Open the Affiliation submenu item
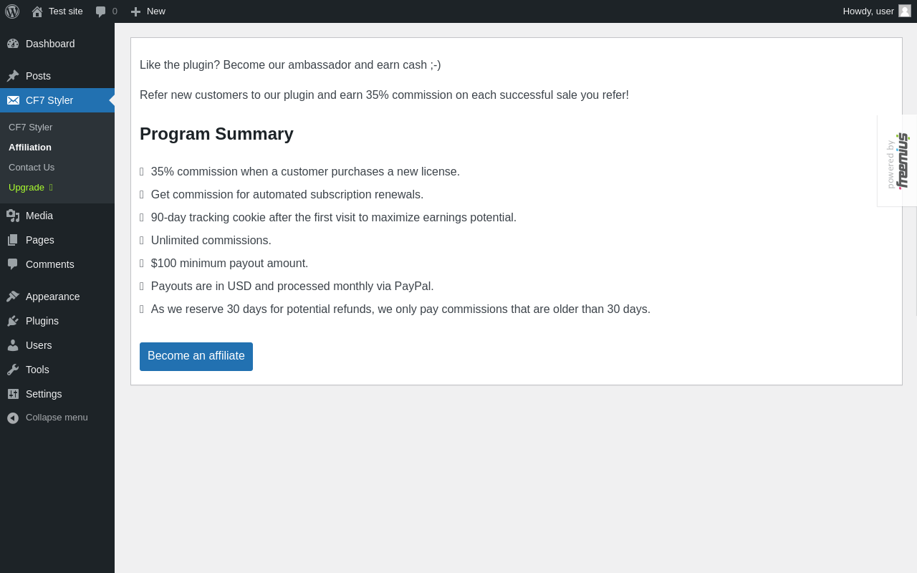Screen dimensions: 917x573 (x=30, y=147)
